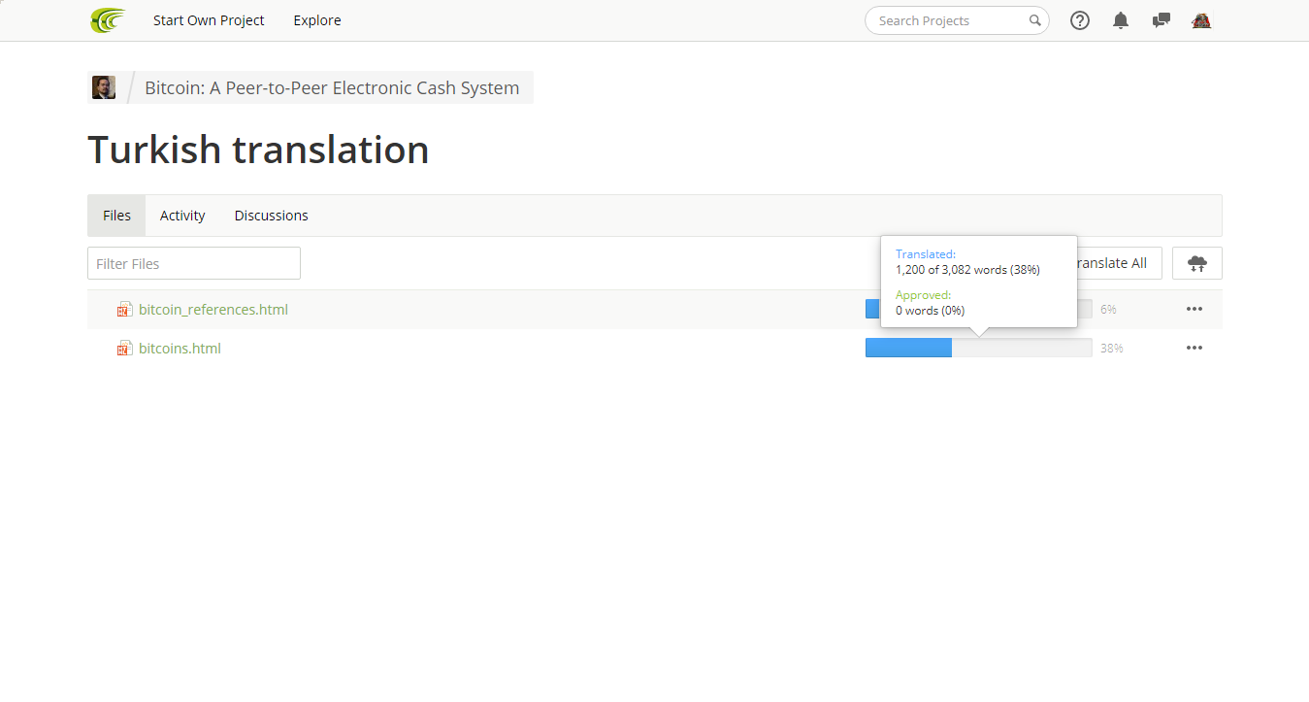This screenshot has height=702, width=1309.
Task: Click the 38% progress label
Action: 1112,348
